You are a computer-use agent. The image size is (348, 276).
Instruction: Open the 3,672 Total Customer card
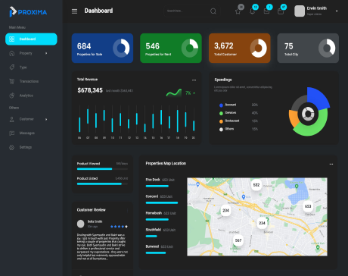(240, 48)
